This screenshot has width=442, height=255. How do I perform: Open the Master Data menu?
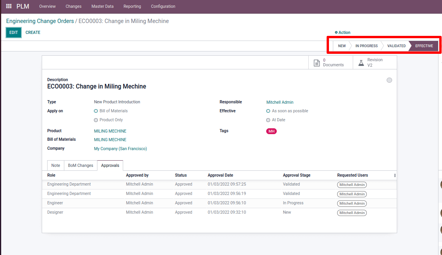click(103, 6)
